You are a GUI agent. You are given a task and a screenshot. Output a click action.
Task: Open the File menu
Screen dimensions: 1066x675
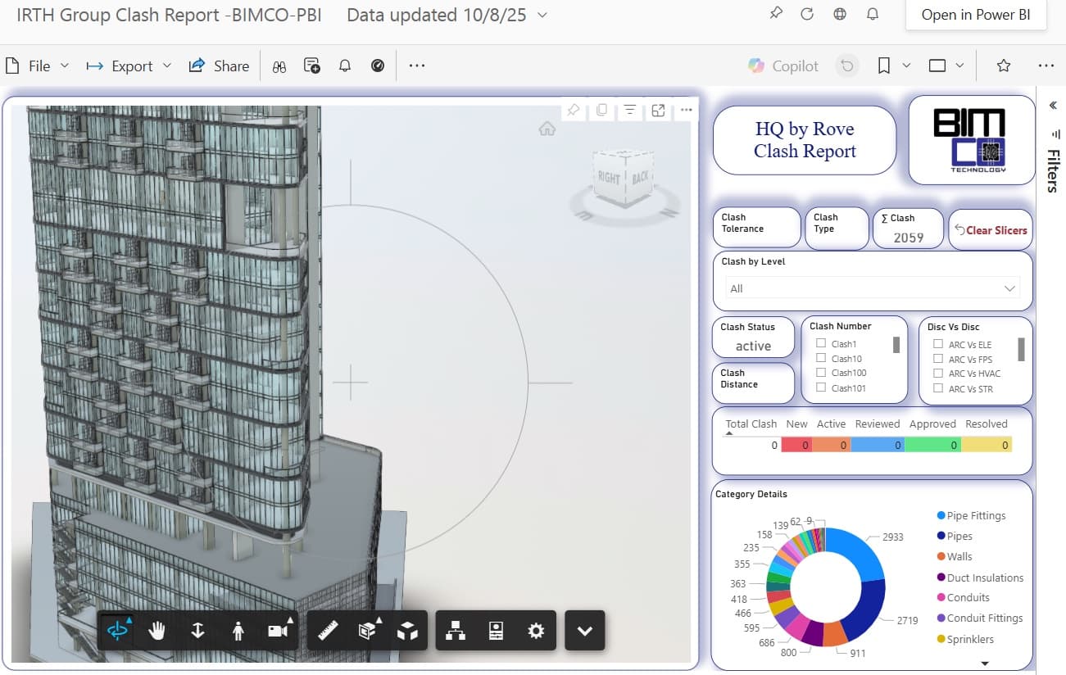click(38, 66)
